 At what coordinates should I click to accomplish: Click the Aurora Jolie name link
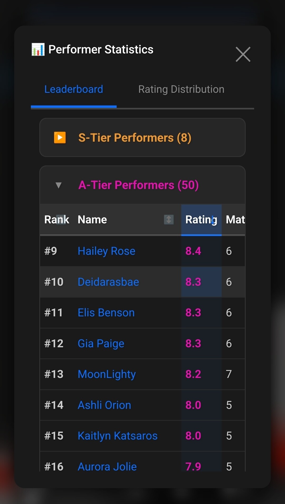click(x=107, y=466)
